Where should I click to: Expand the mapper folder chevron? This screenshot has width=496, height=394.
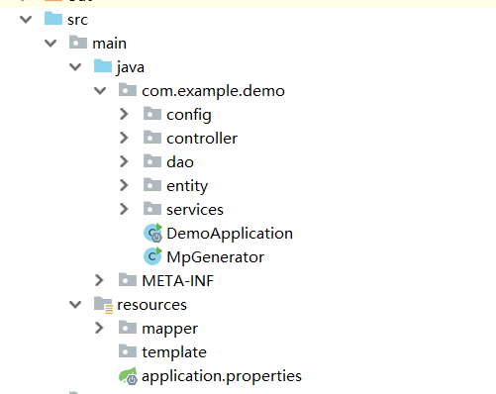point(99,328)
